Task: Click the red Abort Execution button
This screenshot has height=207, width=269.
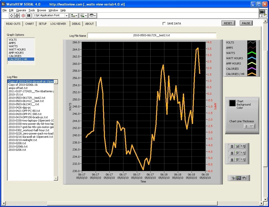Action: tap(23, 16)
